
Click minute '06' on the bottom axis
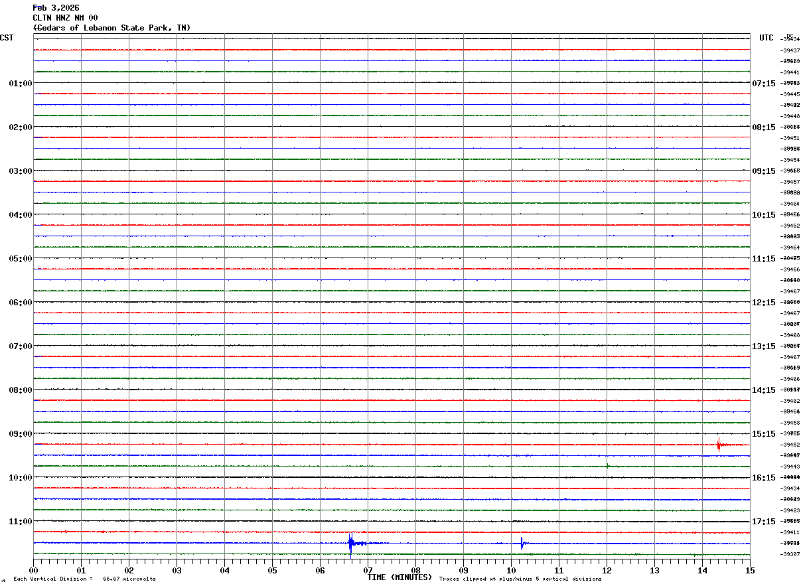321,570
